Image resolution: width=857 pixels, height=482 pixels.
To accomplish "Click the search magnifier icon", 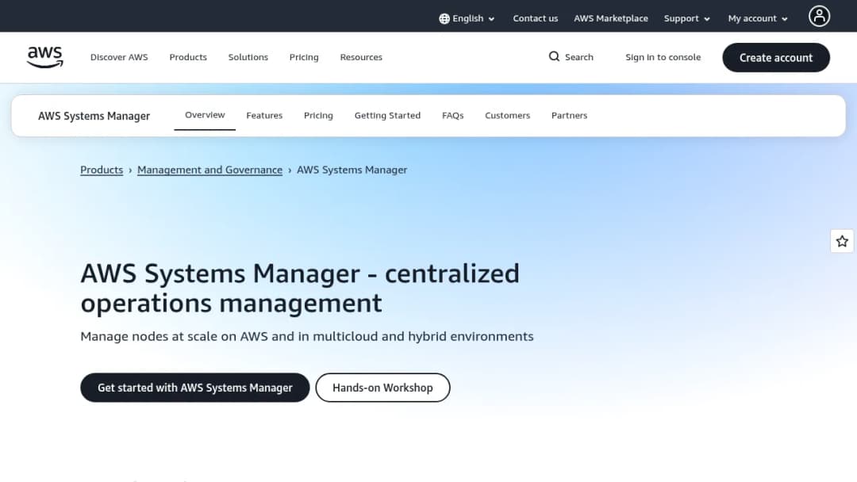I will [x=554, y=57].
